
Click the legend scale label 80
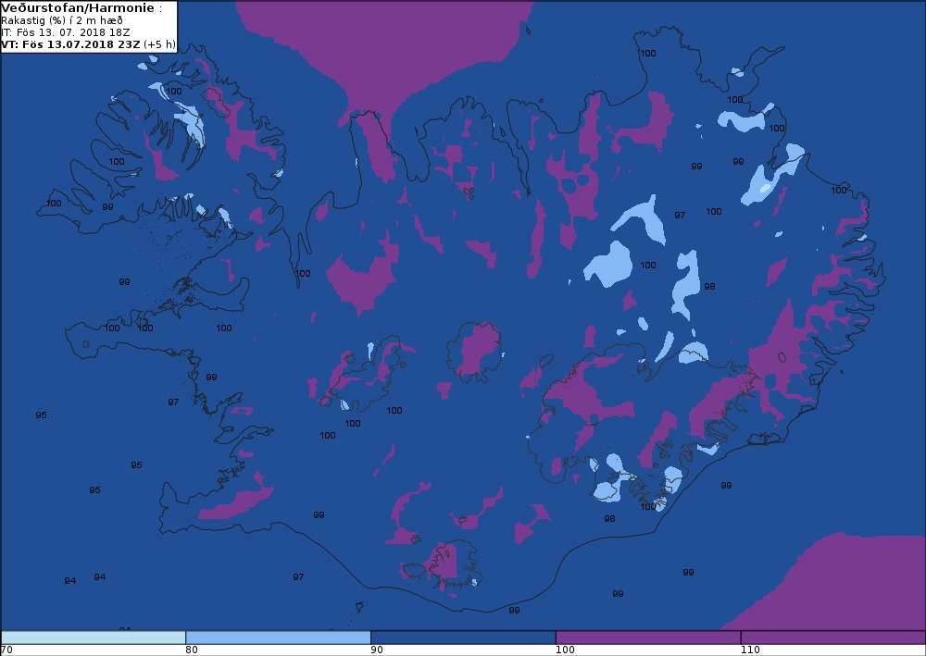pos(192,650)
